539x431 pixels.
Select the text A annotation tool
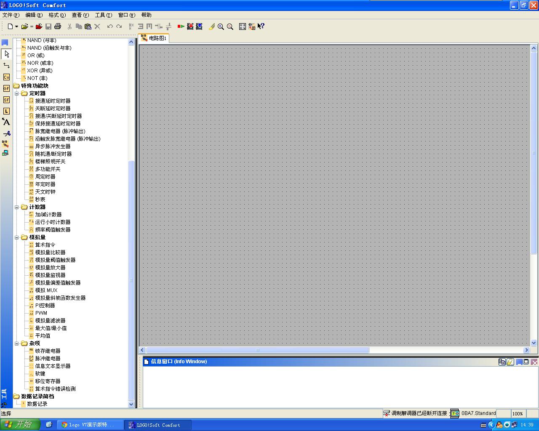point(6,122)
